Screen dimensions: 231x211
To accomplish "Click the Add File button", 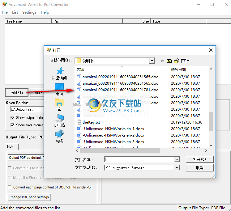I will point(17,93).
